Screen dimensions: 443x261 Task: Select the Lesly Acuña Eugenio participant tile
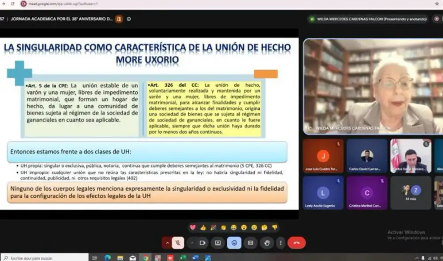[323, 193]
